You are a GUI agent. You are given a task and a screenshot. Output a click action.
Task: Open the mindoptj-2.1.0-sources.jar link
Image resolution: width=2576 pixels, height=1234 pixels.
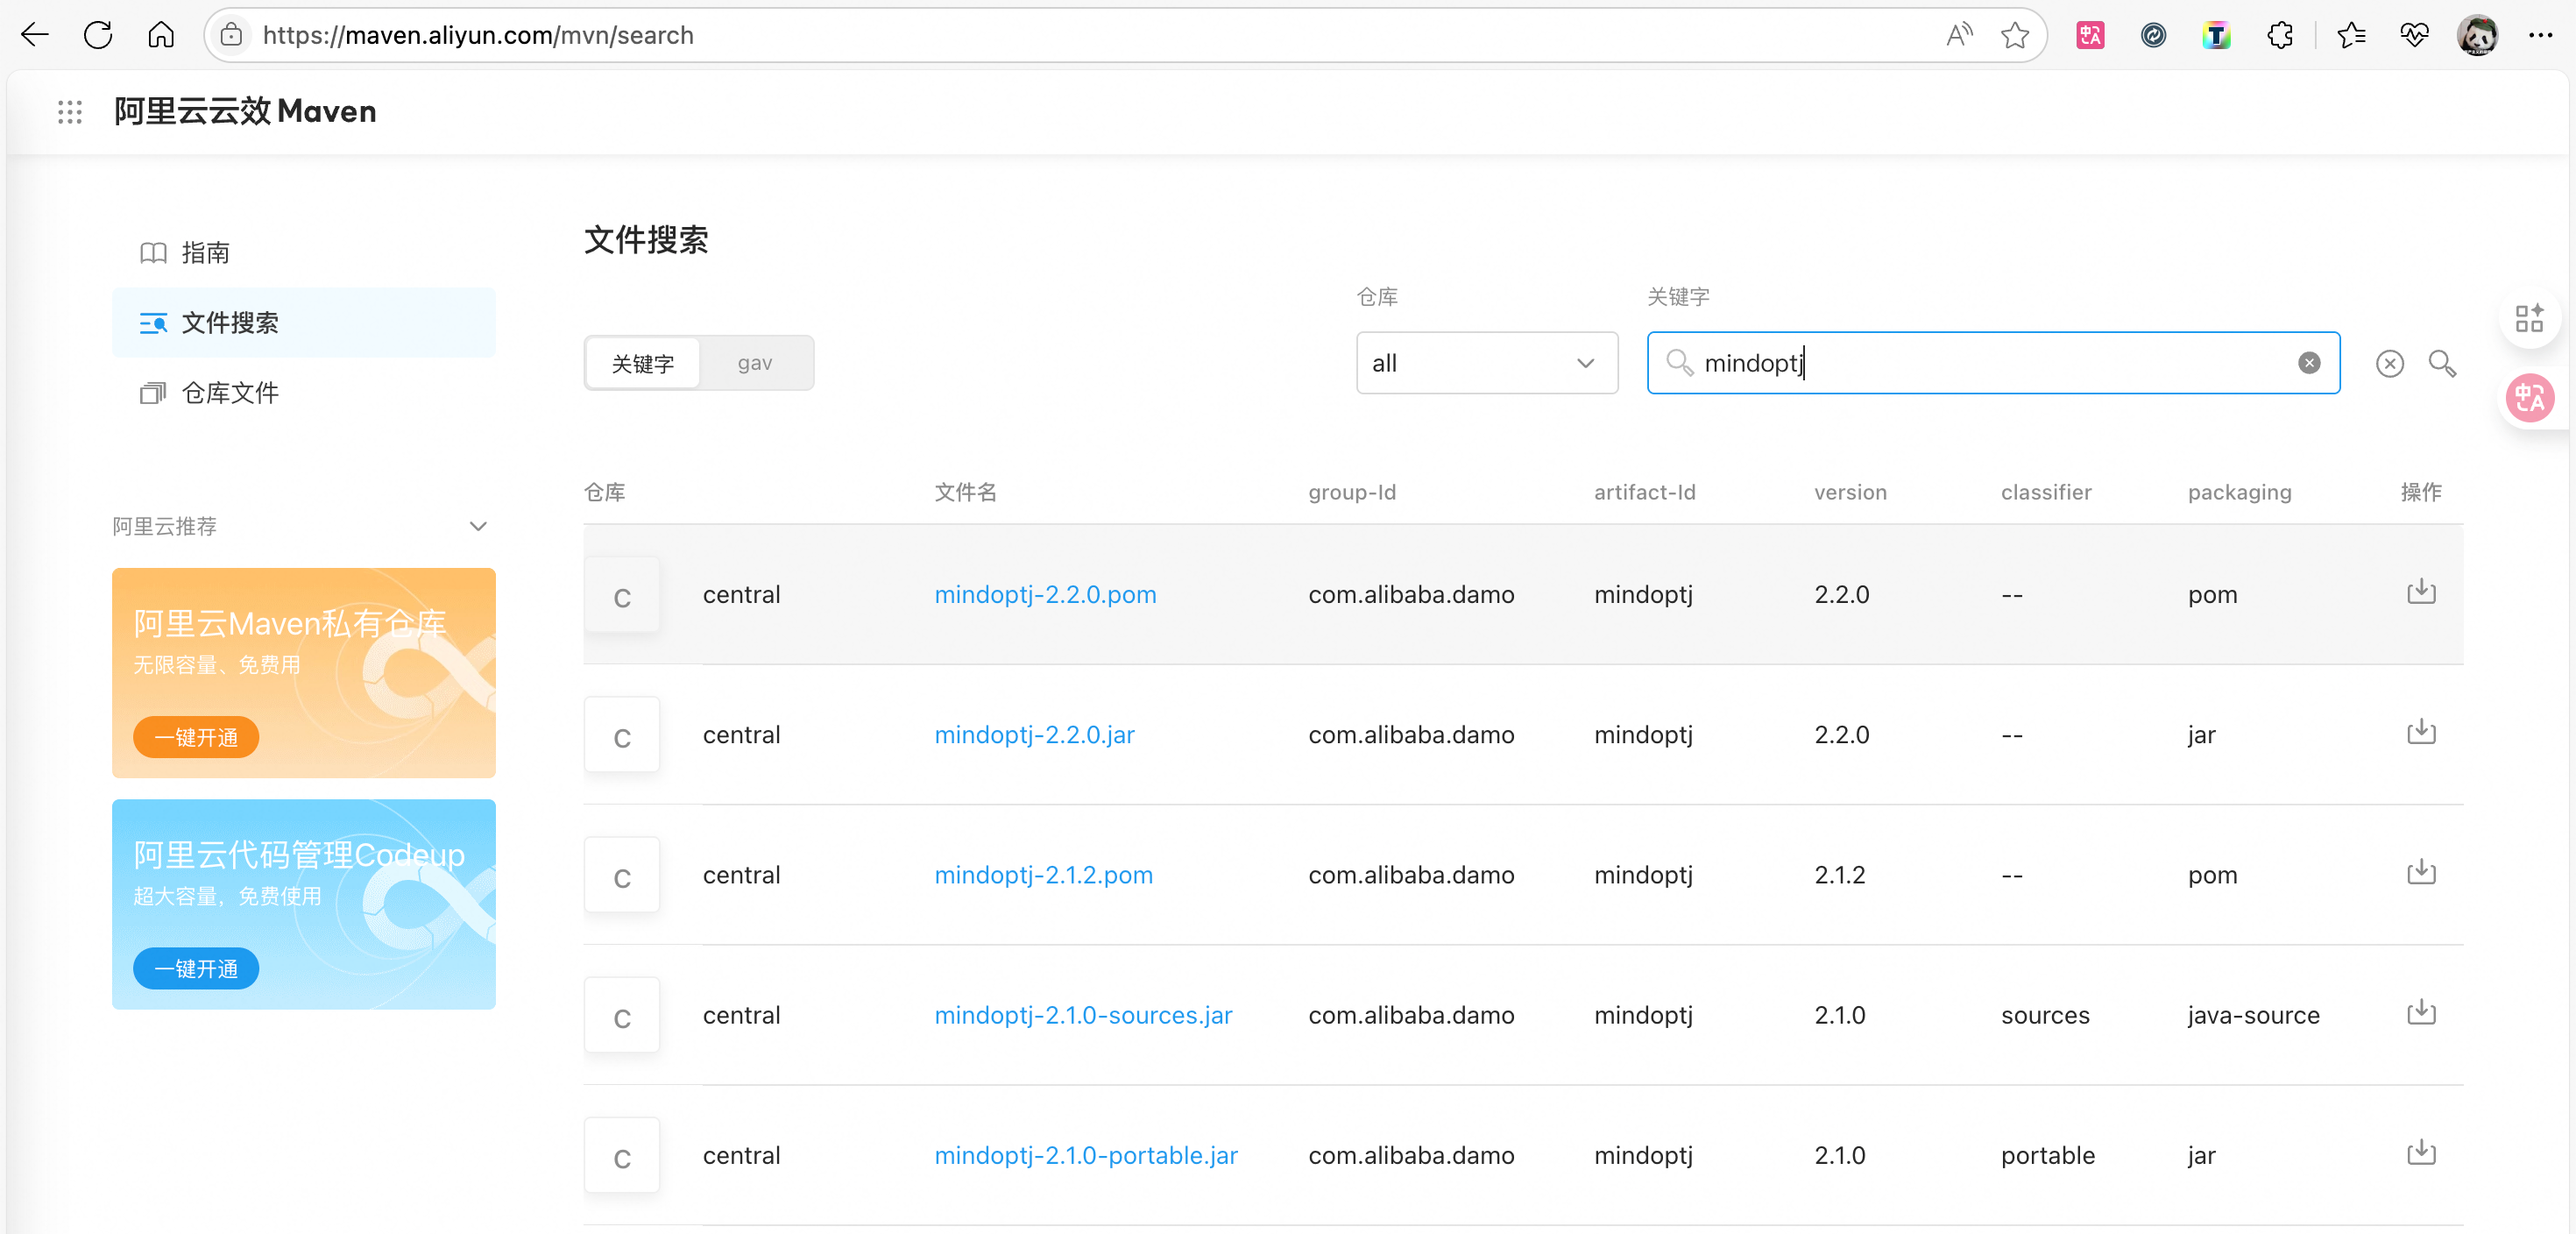(x=1083, y=1014)
